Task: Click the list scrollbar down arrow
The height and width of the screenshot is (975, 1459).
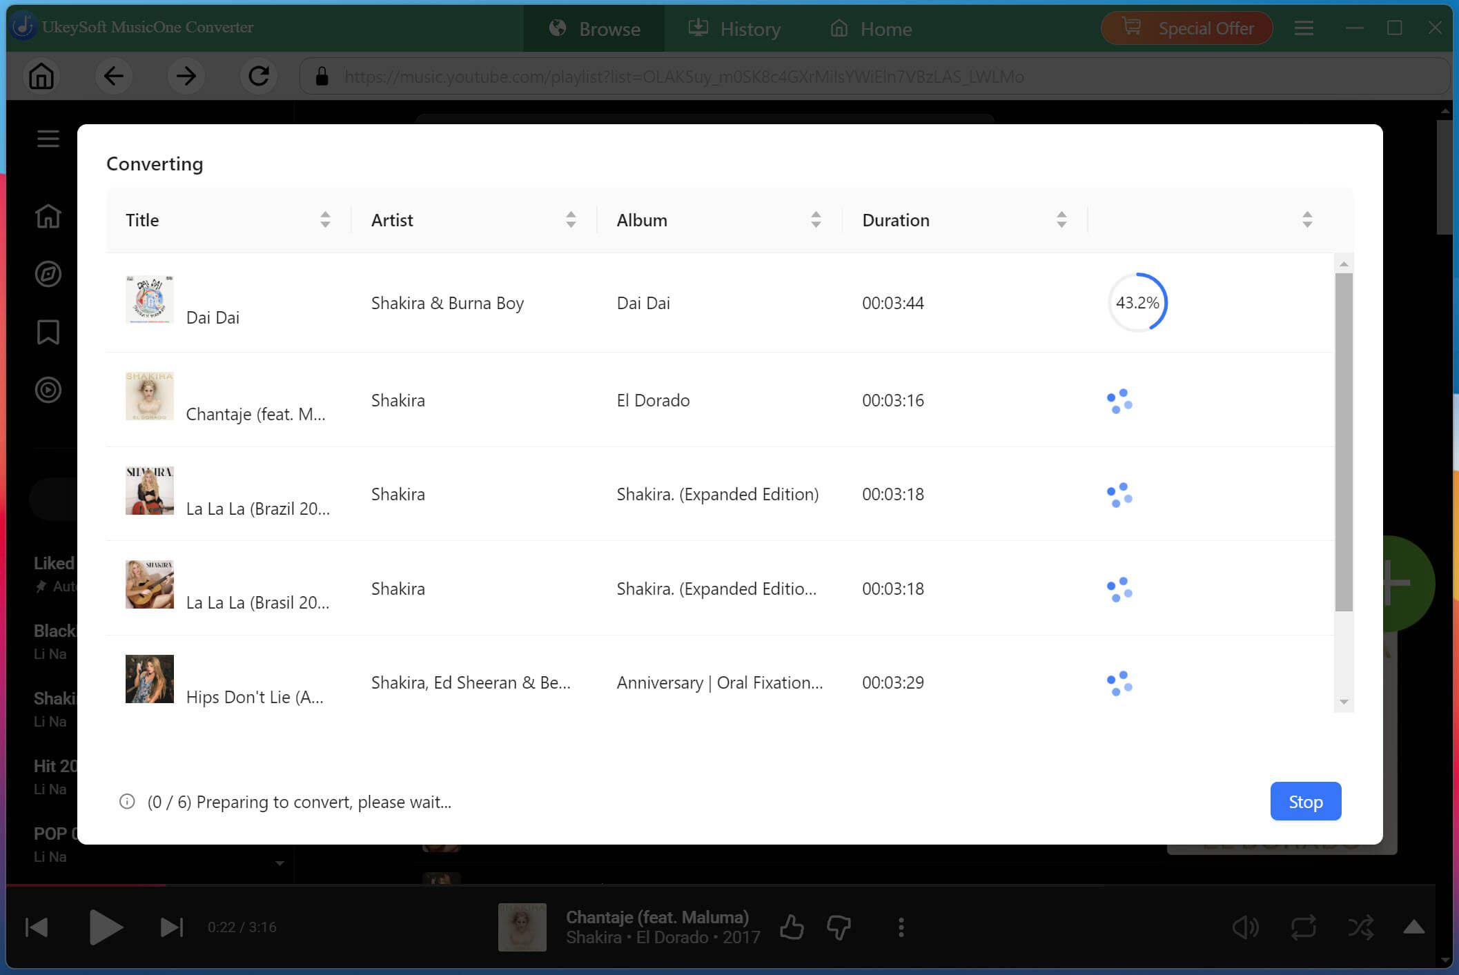Action: 1344,702
